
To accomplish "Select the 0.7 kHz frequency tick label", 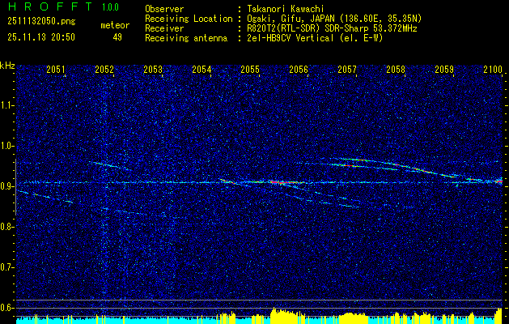I will pyautogui.click(x=8, y=267).
